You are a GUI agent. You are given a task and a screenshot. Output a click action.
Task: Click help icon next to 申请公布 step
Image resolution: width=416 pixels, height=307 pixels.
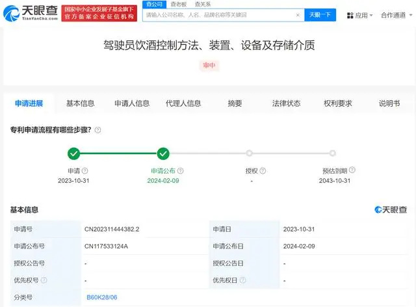181,171
